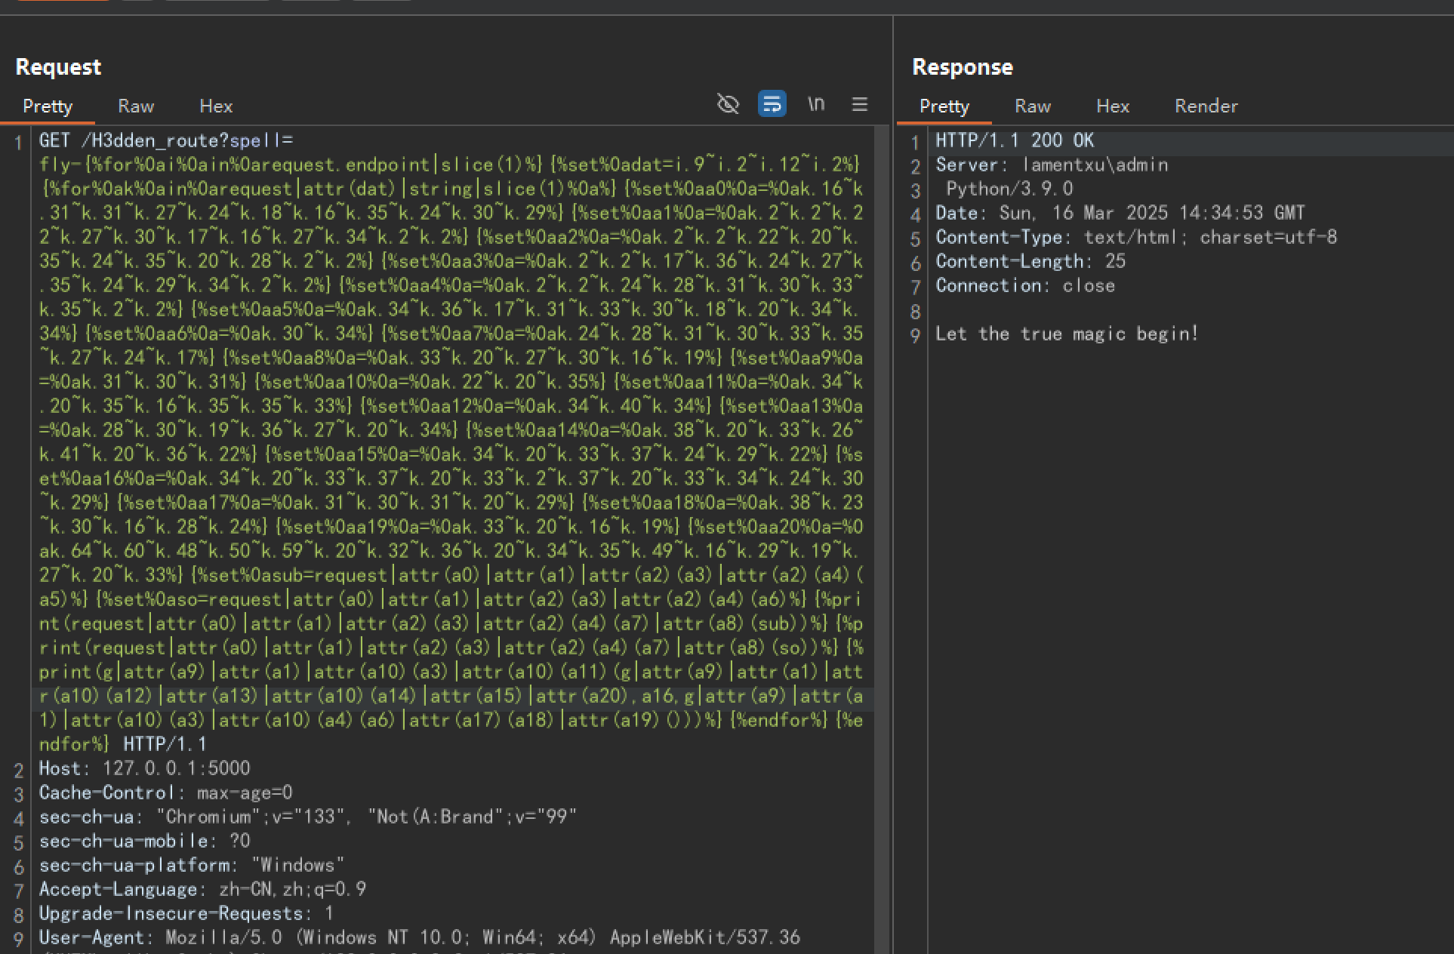
Task: Toggle the line wrap icon in Request
Action: 772,104
